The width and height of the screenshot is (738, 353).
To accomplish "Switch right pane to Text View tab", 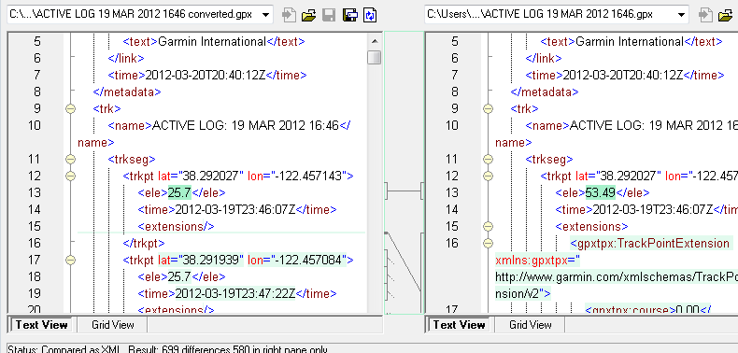I will (x=460, y=325).
